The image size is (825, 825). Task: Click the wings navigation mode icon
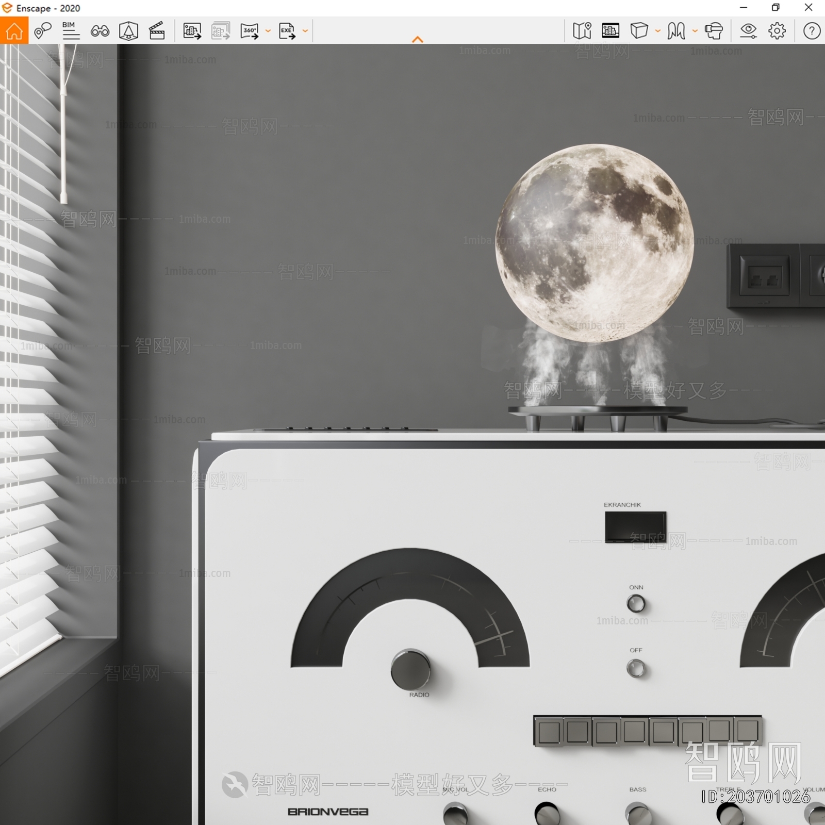(676, 31)
